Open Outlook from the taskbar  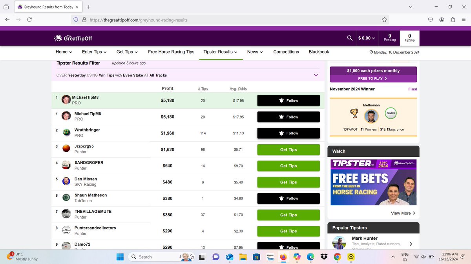coord(229,257)
